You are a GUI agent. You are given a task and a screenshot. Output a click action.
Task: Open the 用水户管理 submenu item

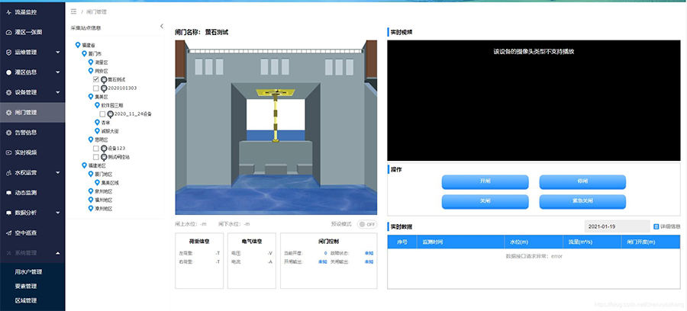pyautogui.click(x=29, y=271)
